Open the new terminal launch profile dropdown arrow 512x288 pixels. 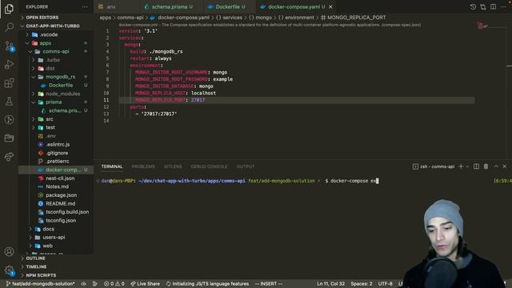pyautogui.click(x=467, y=166)
